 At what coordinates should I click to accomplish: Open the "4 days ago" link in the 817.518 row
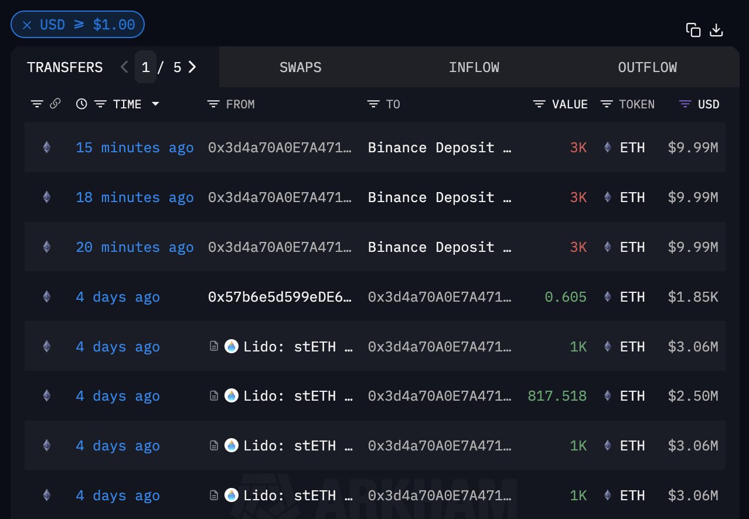click(x=118, y=396)
